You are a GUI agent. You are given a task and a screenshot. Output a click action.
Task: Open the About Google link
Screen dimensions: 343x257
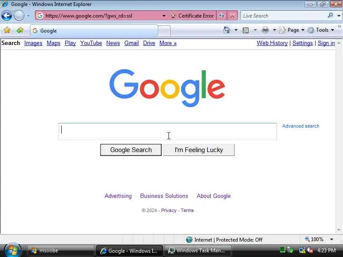coord(214,196)
